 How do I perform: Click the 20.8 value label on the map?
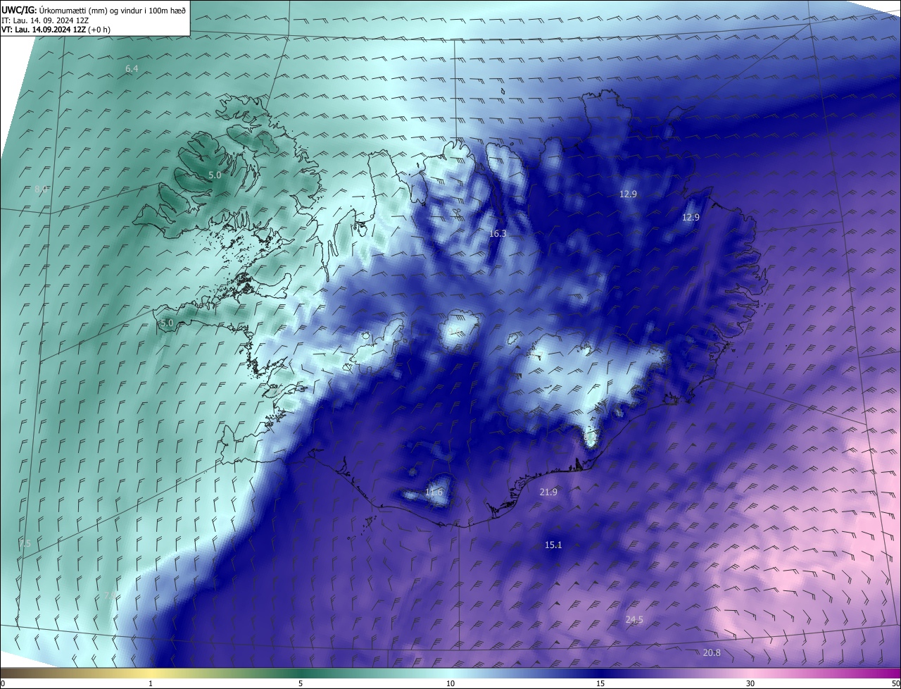coord(712,652)
